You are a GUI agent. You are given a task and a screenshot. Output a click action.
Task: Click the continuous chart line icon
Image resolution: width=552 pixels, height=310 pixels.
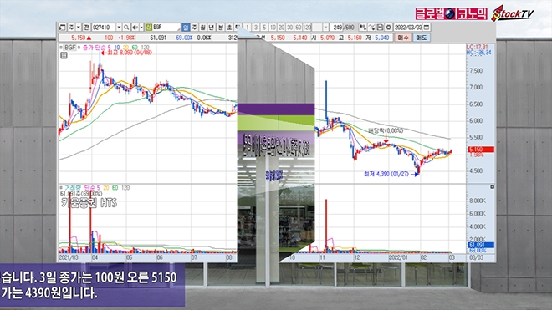pyautogui.click(x=371, y=27)
